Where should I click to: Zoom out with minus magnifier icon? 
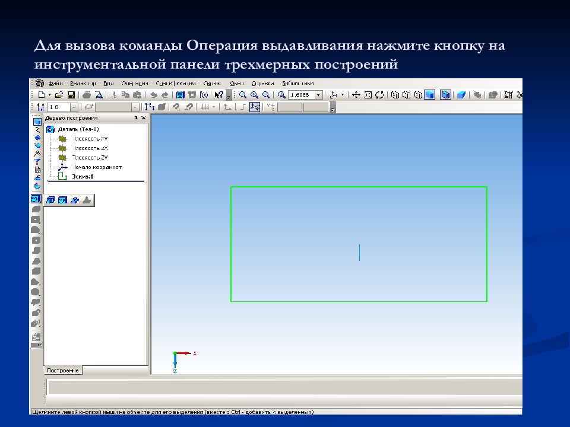tap(266, 95)
